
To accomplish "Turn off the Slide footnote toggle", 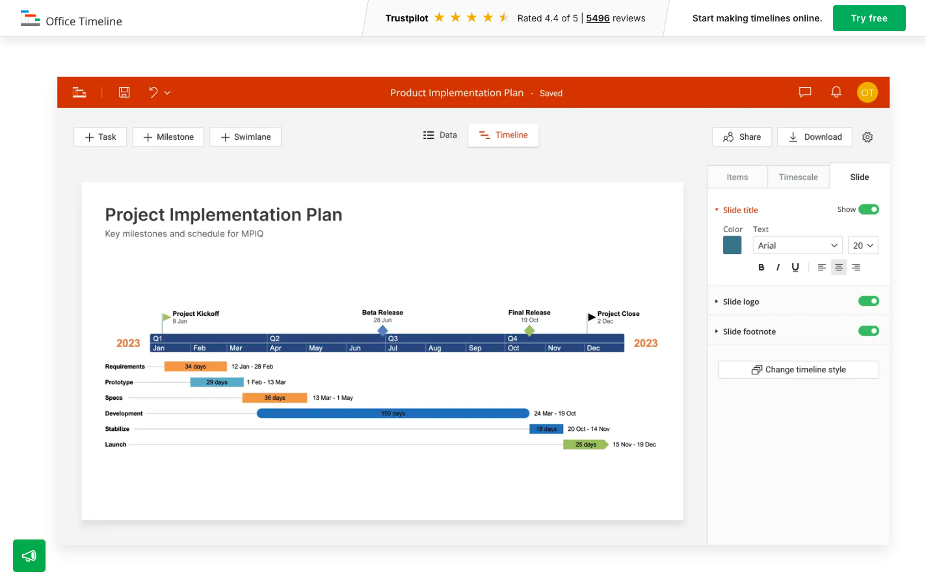I will coord(868,331).
